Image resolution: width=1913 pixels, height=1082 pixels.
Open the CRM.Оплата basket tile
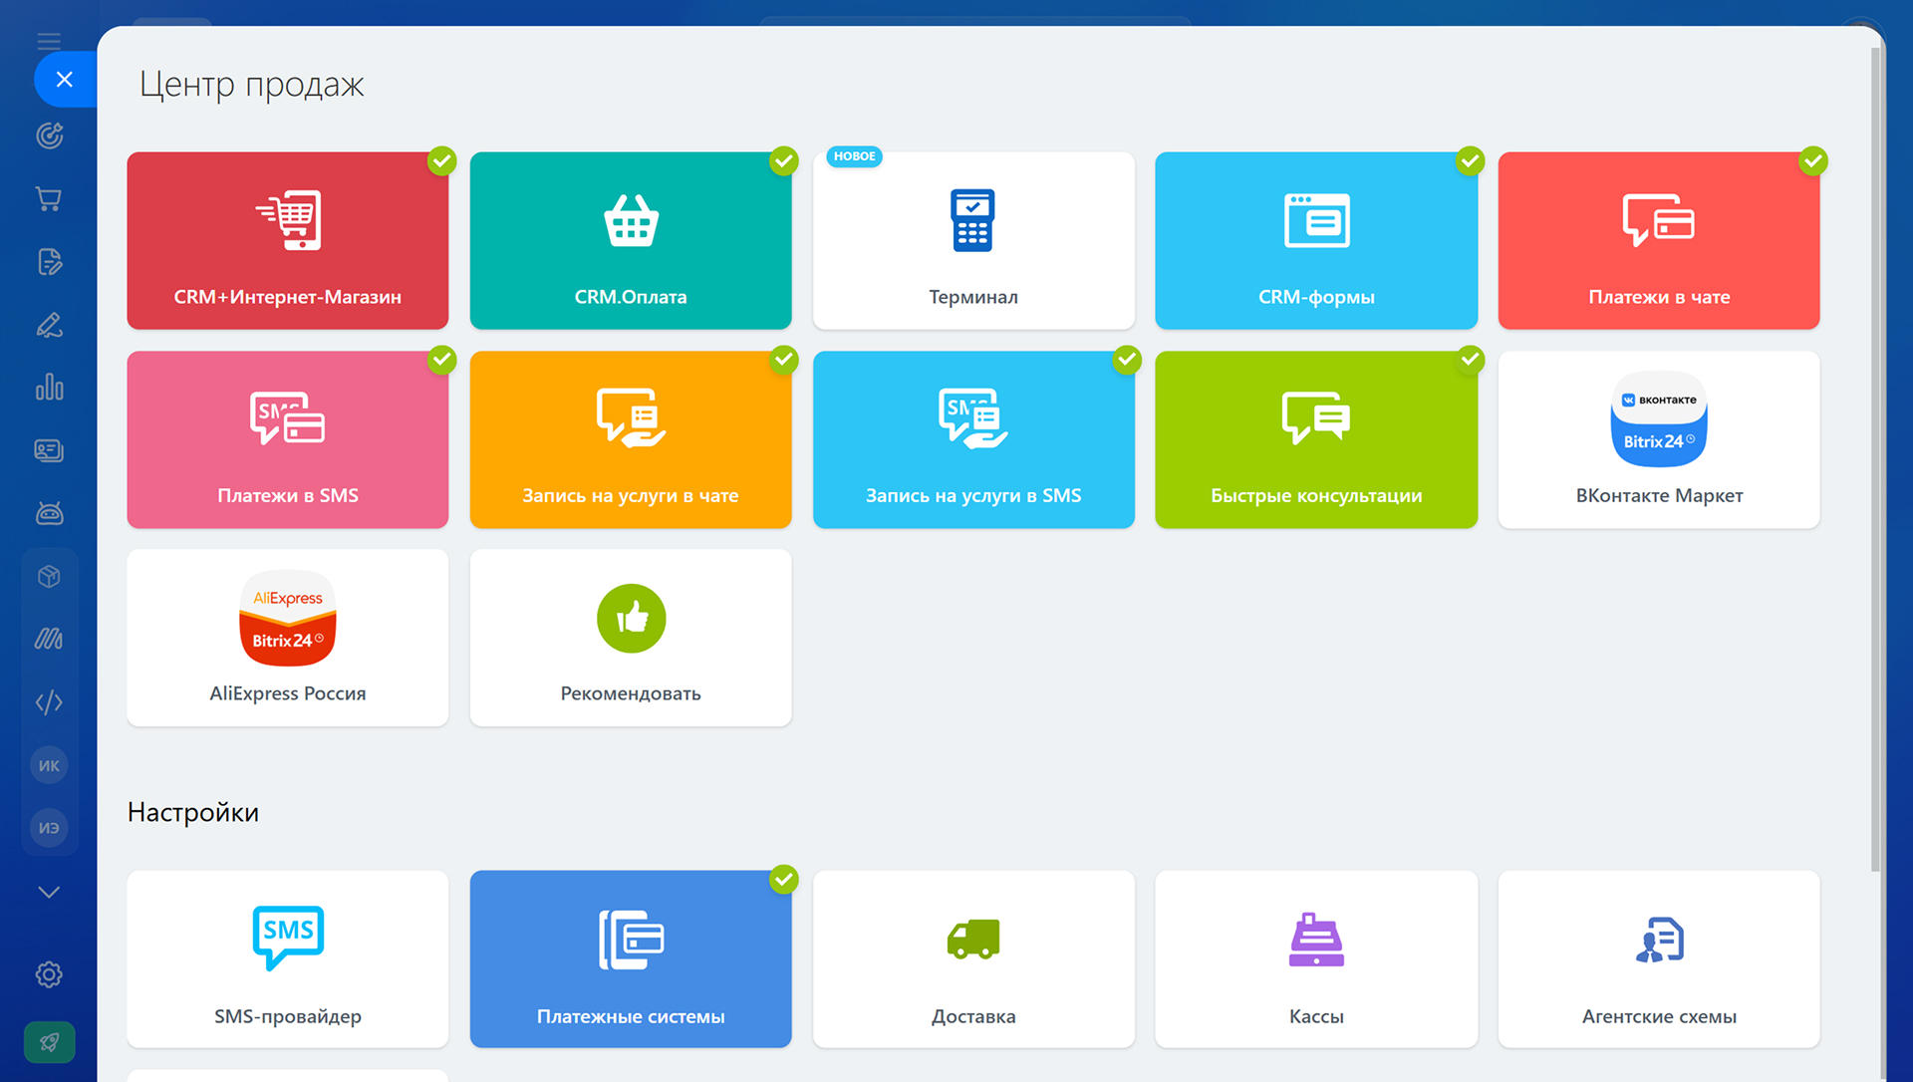(x=631, y=240)
